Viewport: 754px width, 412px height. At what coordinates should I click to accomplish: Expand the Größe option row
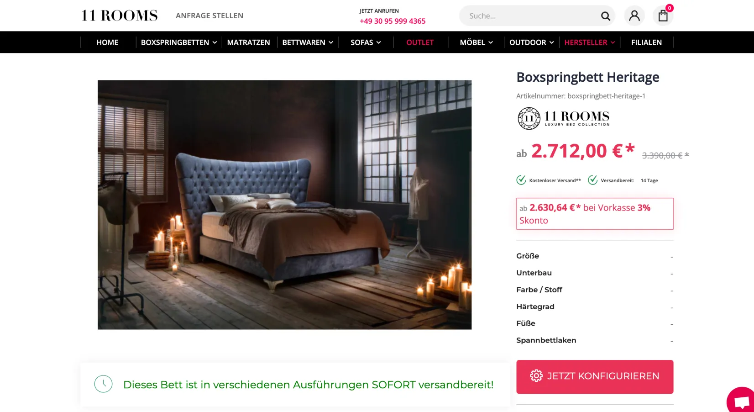595,256
